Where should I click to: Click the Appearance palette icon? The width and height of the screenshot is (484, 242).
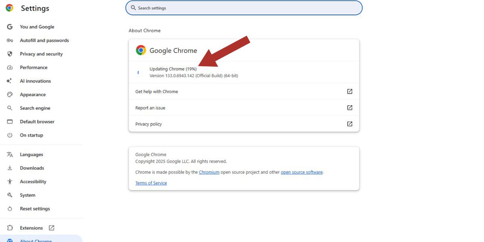coord(10,94)
